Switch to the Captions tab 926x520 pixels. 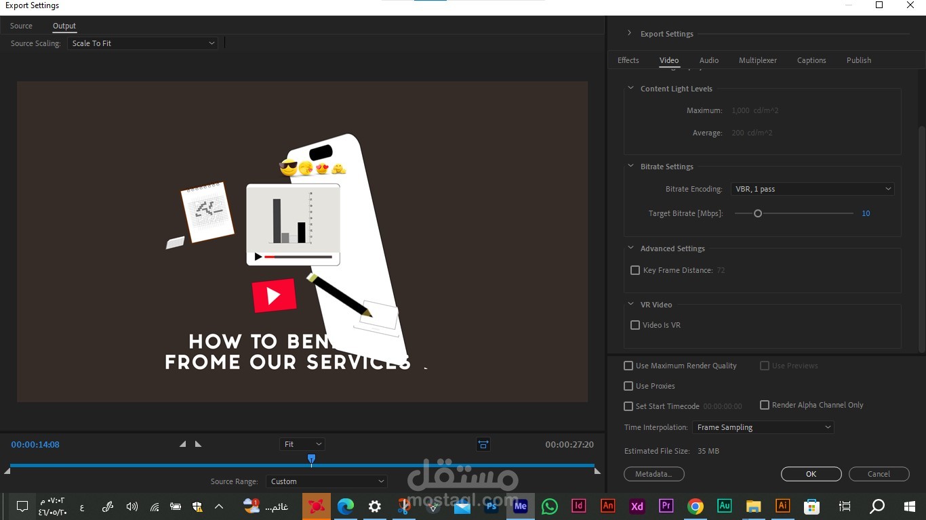click(x=811, y=60)
